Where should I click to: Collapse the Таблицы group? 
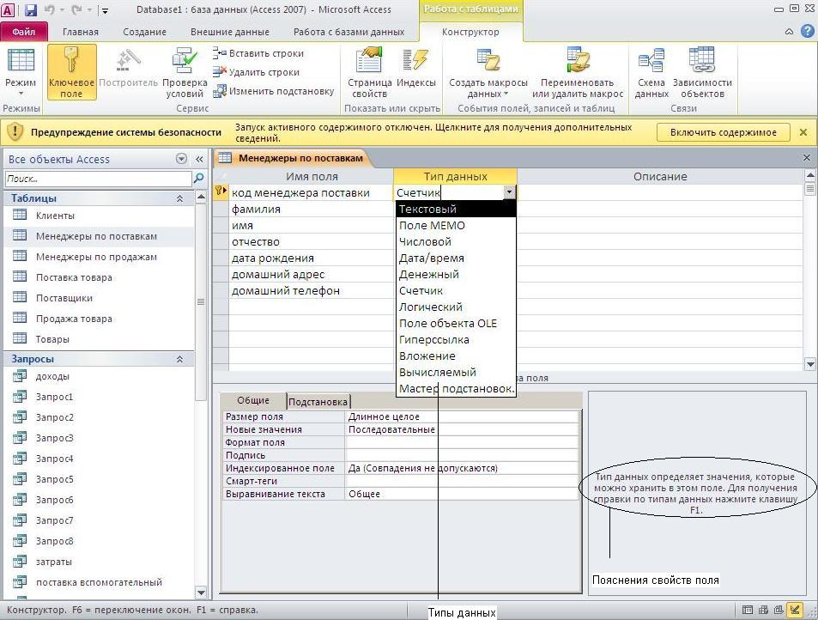point(179,198)
